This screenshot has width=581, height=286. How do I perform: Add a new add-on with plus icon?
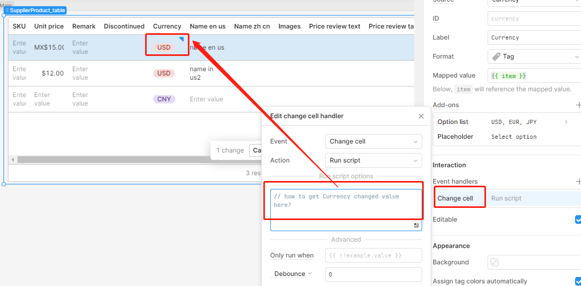(578, 105)
